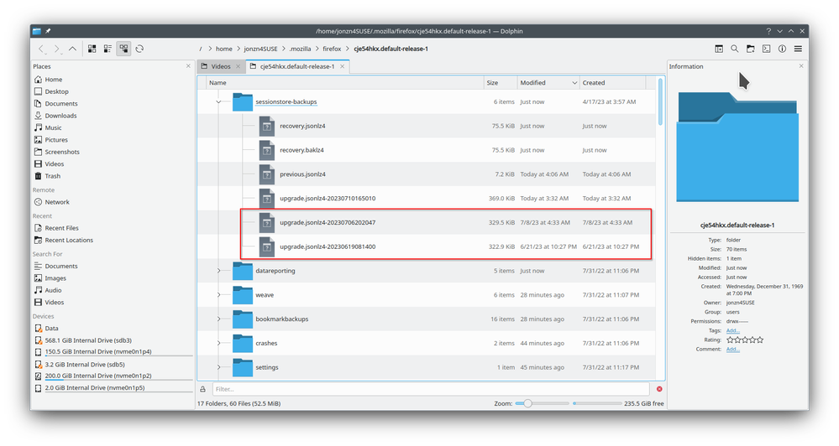The width and height of the screenshot is (839, 446).
Task: Sort by Modified column header
Action: coord(548,83)
